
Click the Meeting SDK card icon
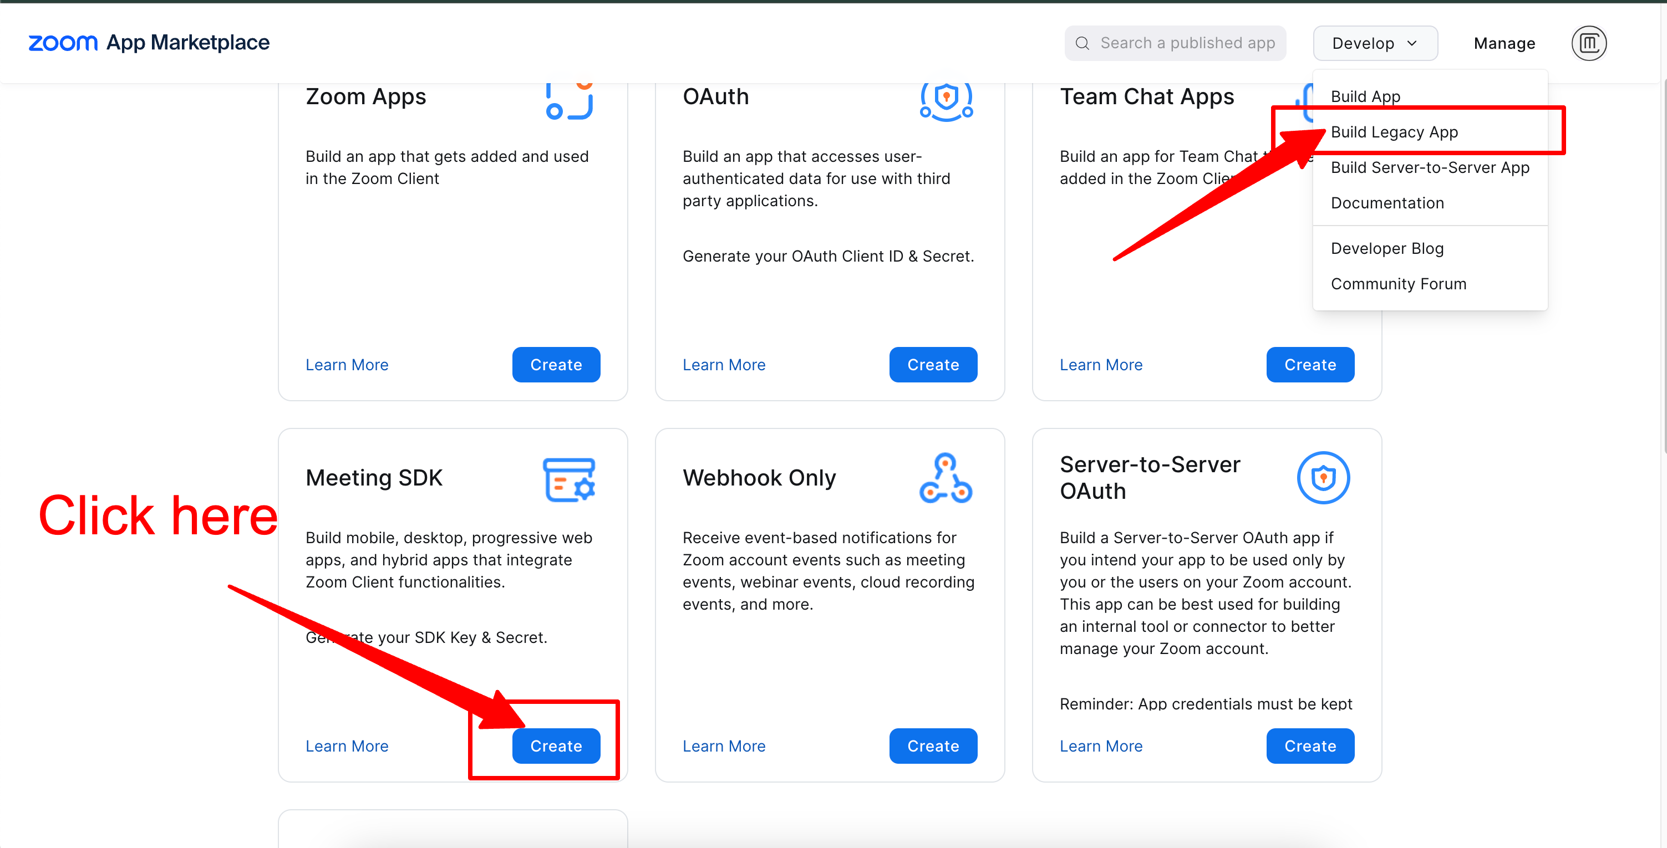click(x=569, y=479)
